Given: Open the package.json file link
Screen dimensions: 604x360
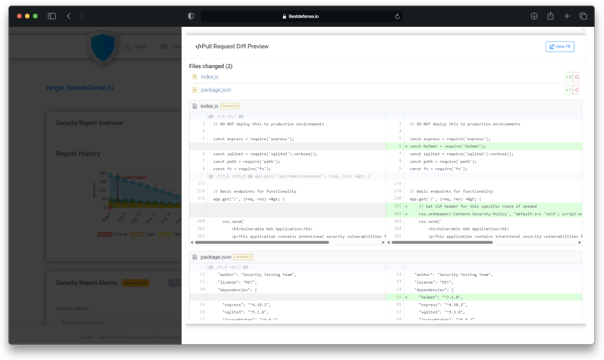Looking at the screenshot, I should pyautogui.click(x=216, y=90).
